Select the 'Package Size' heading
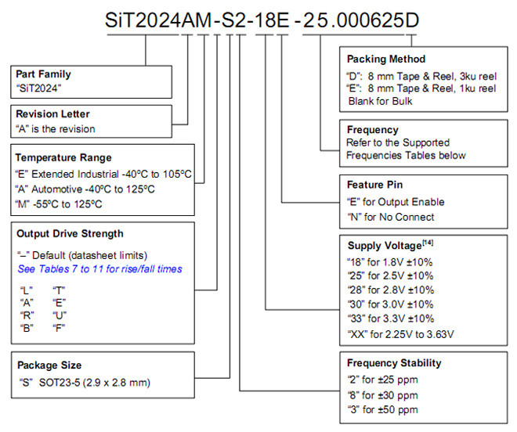517x432 pixels. tap(49, 365)
